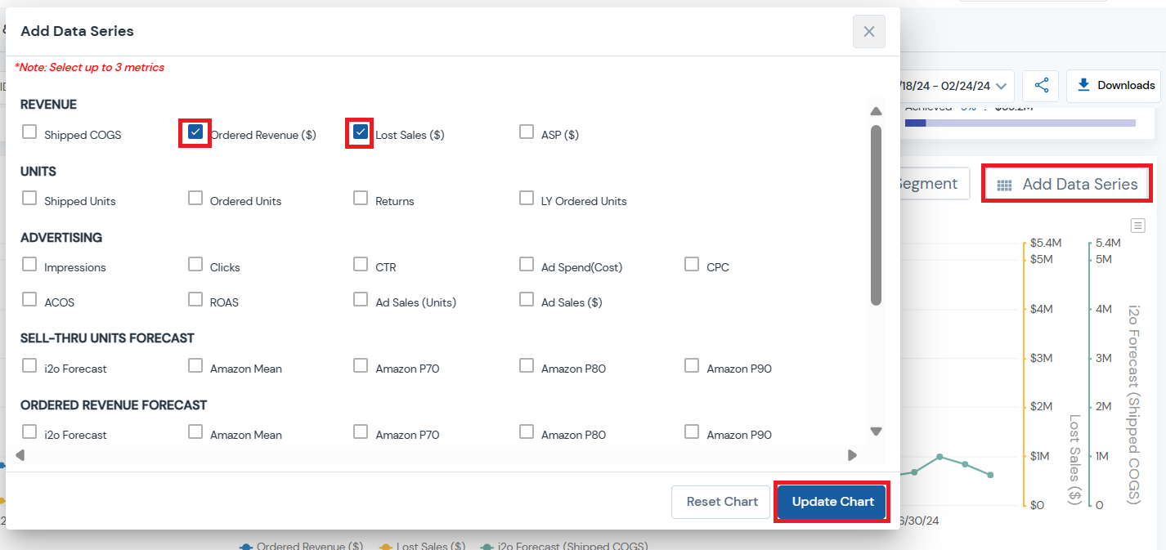
Task: Click the Update Chart button
Action: pyautogui.click(x=832, y=502)
